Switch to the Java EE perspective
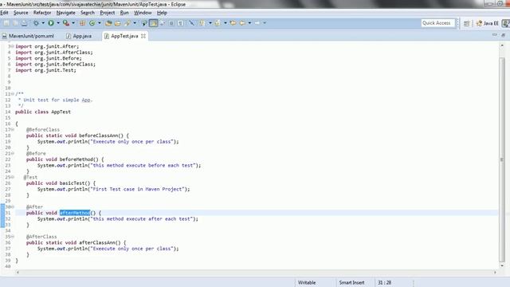Screen dimensions: 510x287 click(x=487, y=23)
